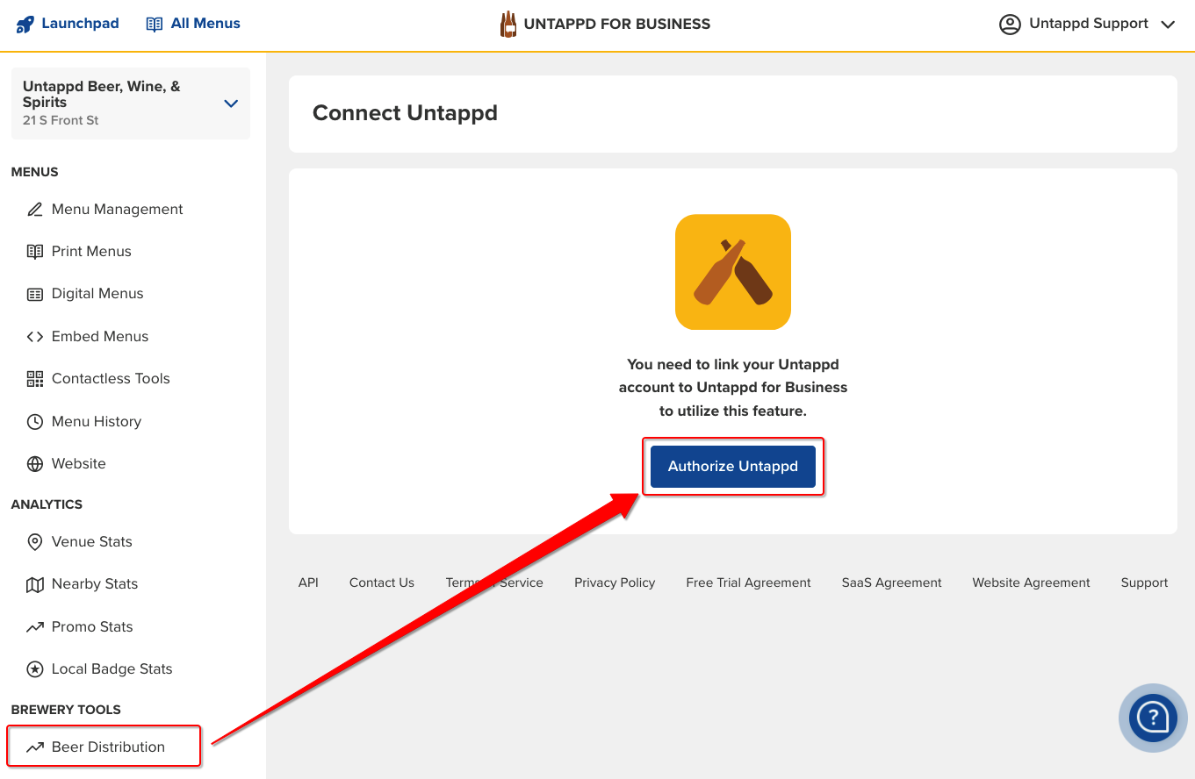
Task: Click the All Menus book icon
Action: (x=155, y=25)
